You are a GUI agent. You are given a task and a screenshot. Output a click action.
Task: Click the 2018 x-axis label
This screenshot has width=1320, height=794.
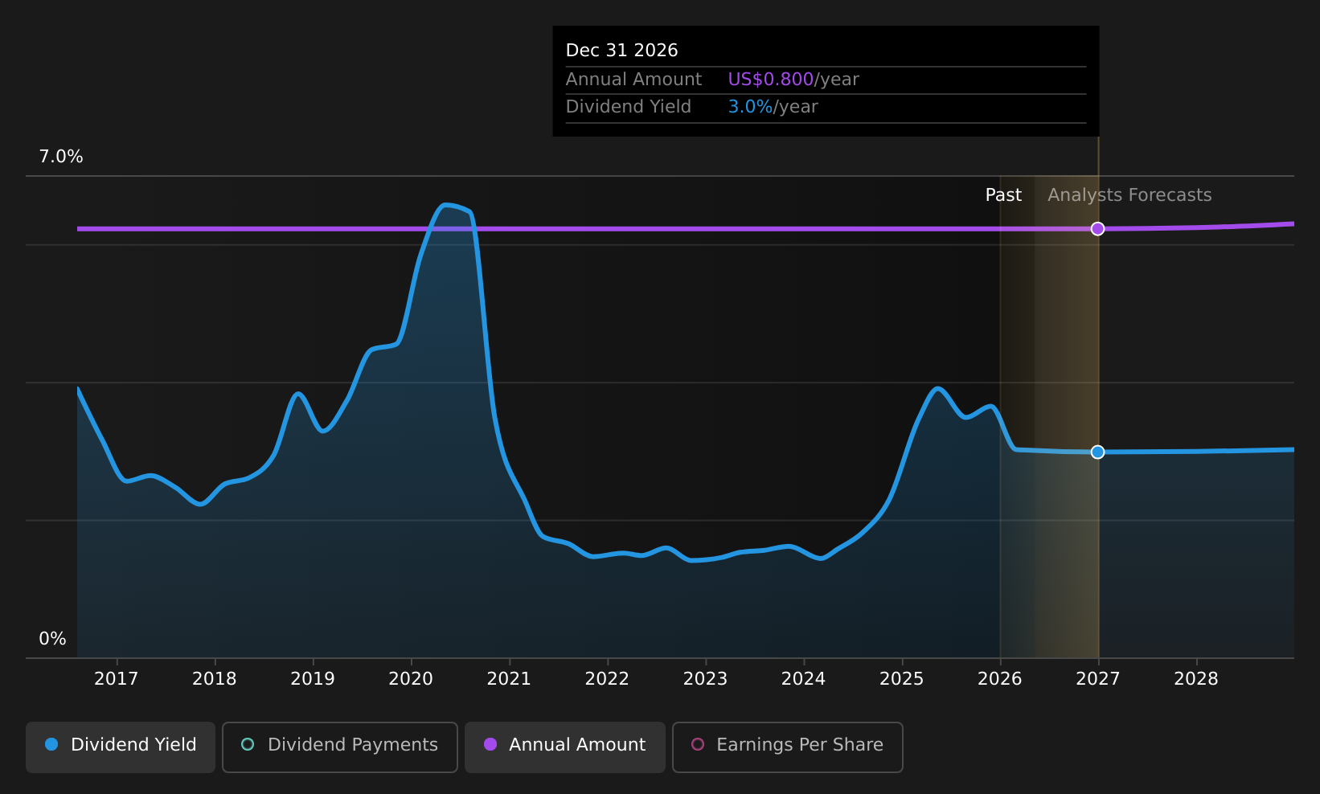(215, 679)
